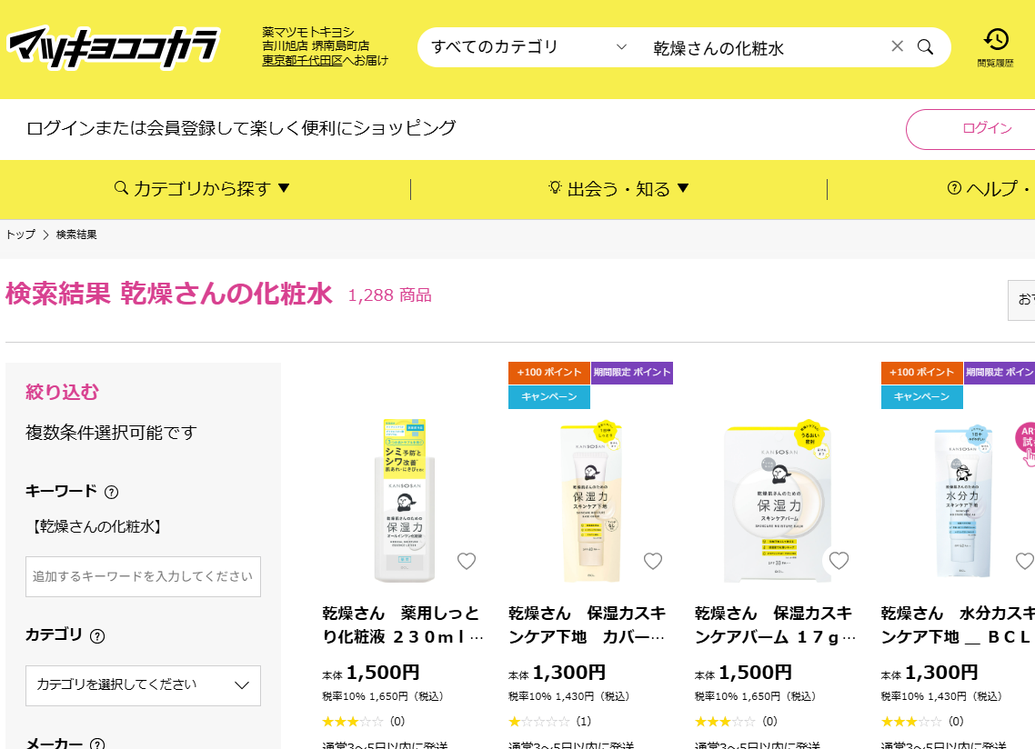This screenshot has width=1035, height=749.
Task: Click the 検索結果 breadcrumb text
Action: pyautogui.click(x=76, y=235)
